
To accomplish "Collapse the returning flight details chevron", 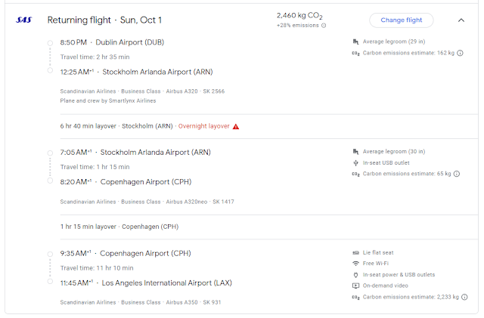I will tap(461, 20).
